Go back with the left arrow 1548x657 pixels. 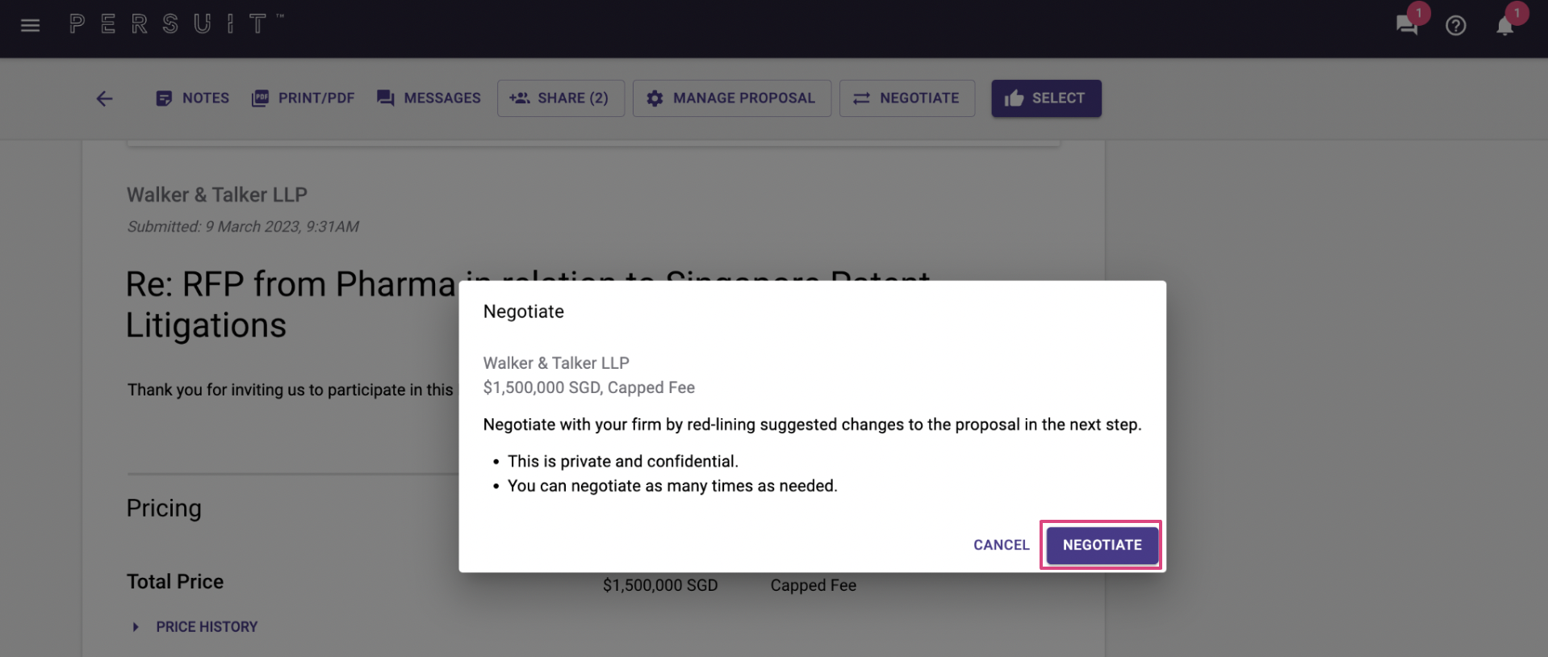click(104, 98)
